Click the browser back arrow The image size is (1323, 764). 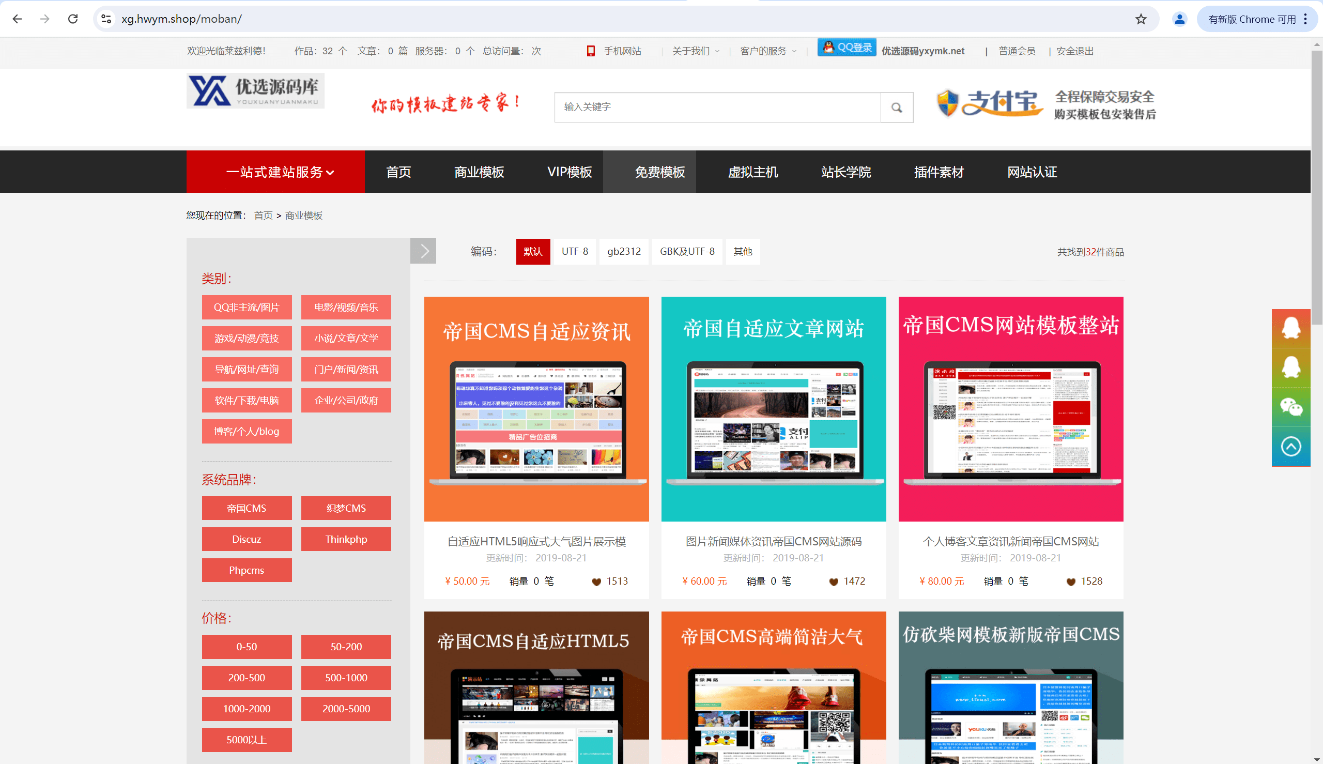tap(17, 19)
